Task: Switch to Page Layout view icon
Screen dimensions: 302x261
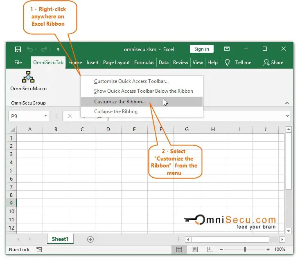Action: click(x=195, y=250)
